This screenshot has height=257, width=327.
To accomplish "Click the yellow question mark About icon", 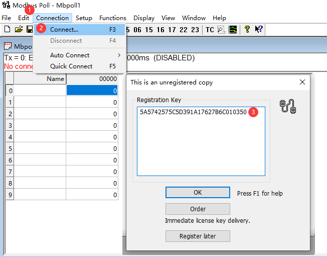I will (247, 29).
